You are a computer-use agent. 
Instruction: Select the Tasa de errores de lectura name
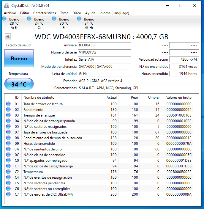(x=43, y=104)
